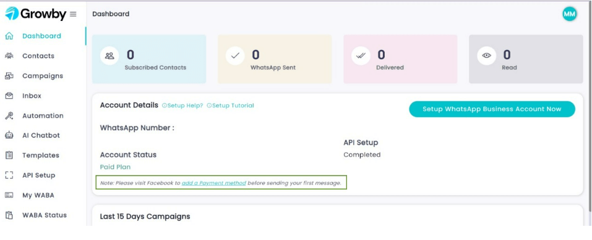This screenshot has width=592, height=240.
Task: Click the Paid Plan status link
Action: click(115, 167)
